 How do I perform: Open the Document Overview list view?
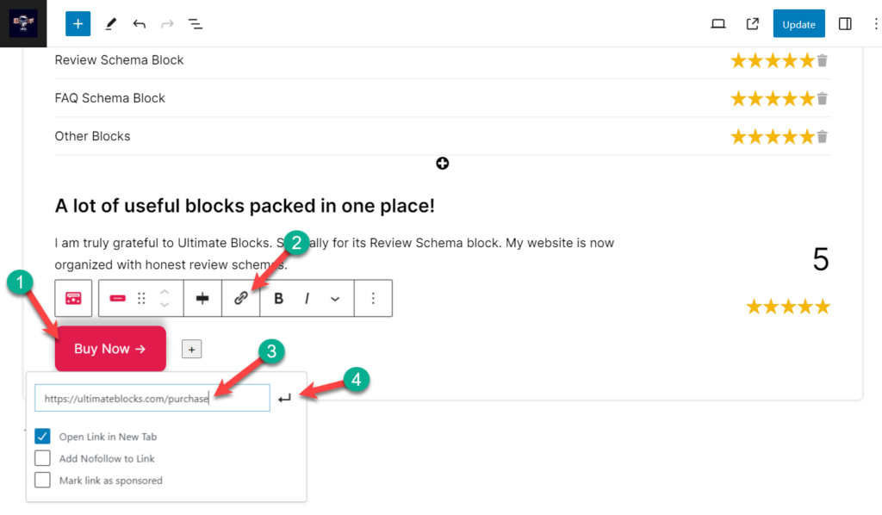[196, 23]
